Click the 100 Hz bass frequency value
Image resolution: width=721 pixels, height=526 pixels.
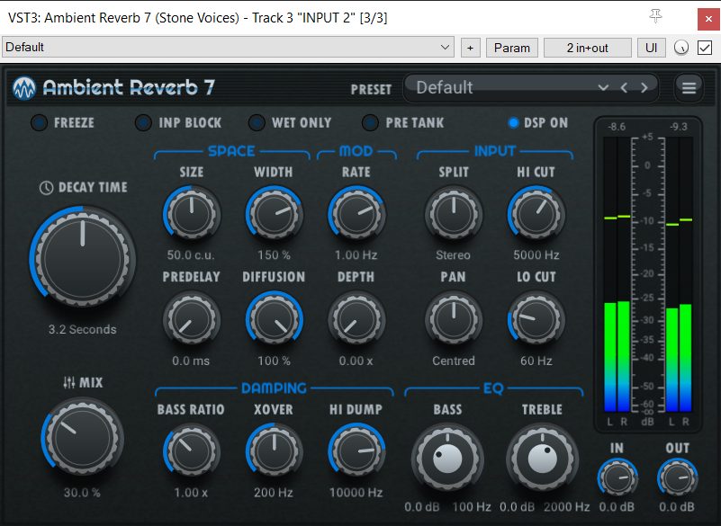[x=472, y=507]
